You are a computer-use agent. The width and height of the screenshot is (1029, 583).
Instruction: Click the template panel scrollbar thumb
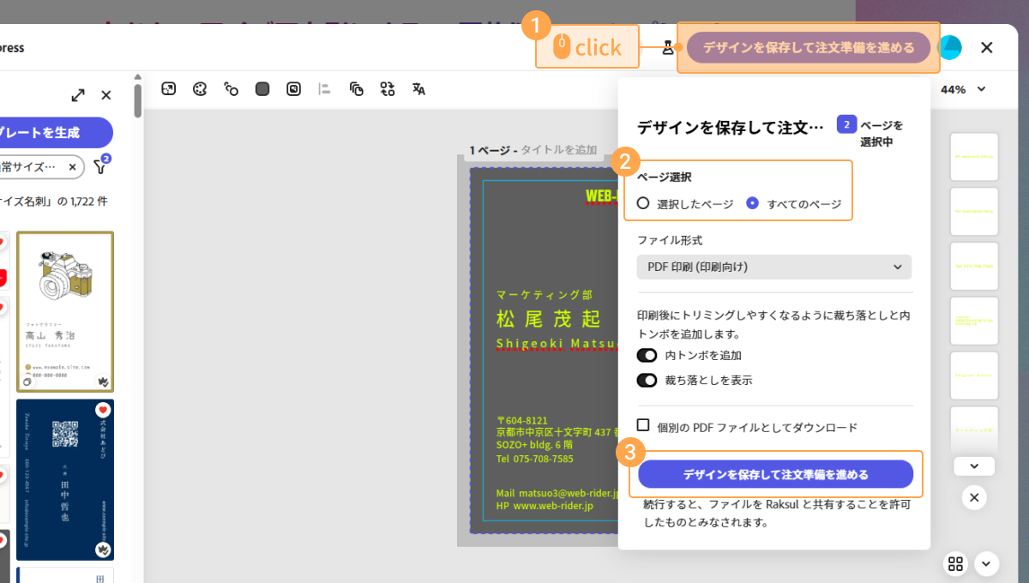tap(137, 99)
